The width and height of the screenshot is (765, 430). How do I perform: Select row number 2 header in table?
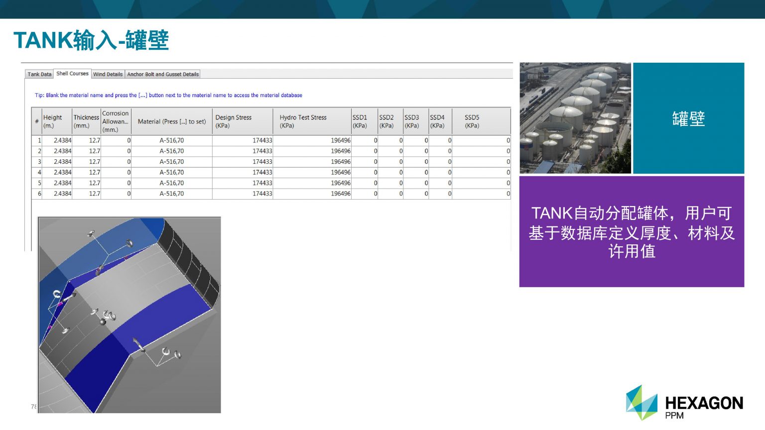[x=37, y=151]
